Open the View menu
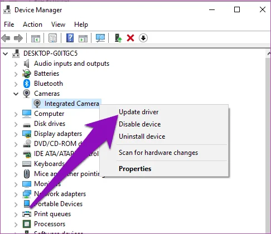Image resolution: width=271 pixels, height=234 pixels. tap(58, 25)
